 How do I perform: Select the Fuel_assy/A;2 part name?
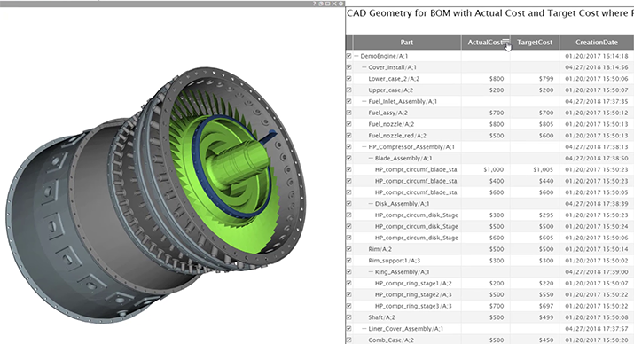[388, 113]
